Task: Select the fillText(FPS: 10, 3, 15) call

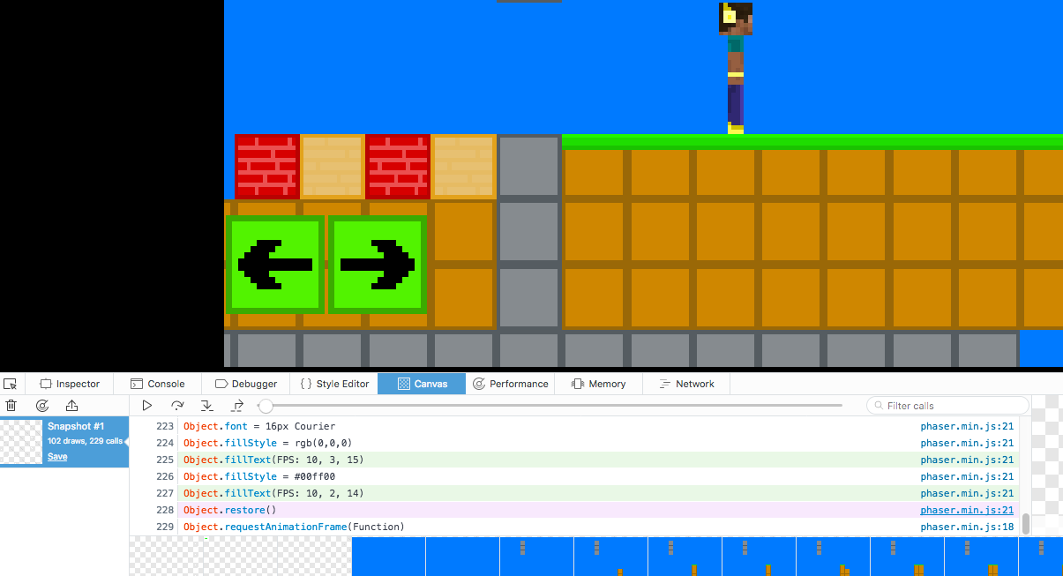Action: pos(598,460)
